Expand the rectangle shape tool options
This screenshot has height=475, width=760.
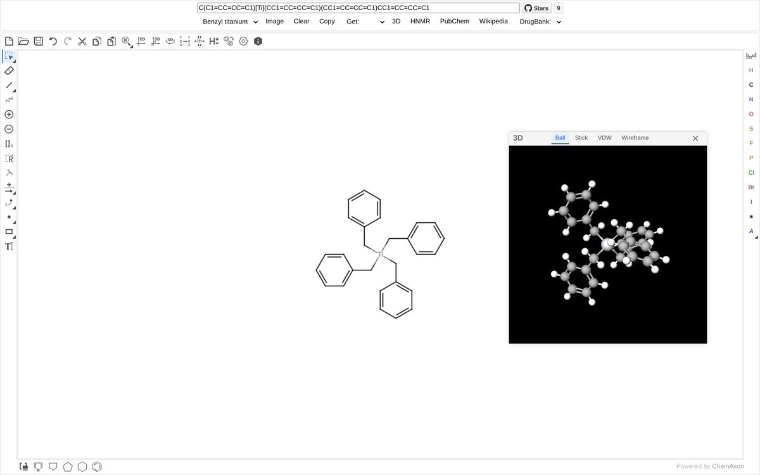[15, 237]
